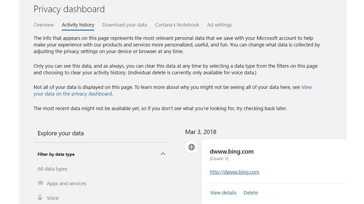This screenshot has height=204, width=364.
Task: Open the Download your data tab
Action: tap(124, 25)
